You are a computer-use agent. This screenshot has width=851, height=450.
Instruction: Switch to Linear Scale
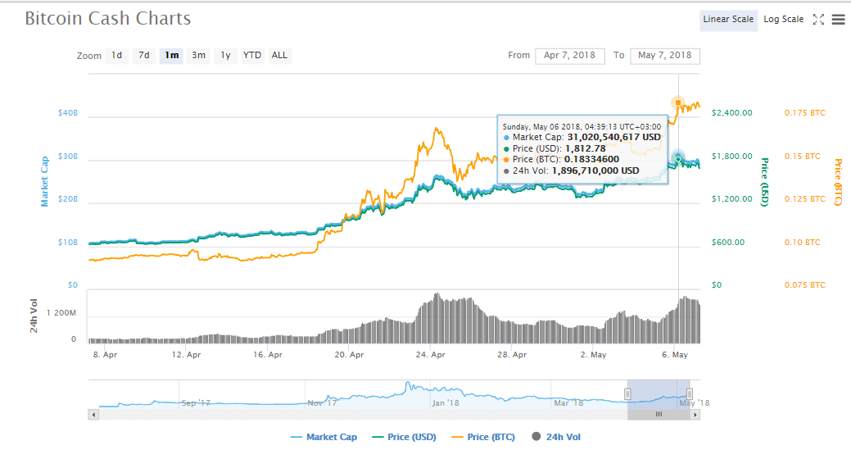[x=727, y=20]
